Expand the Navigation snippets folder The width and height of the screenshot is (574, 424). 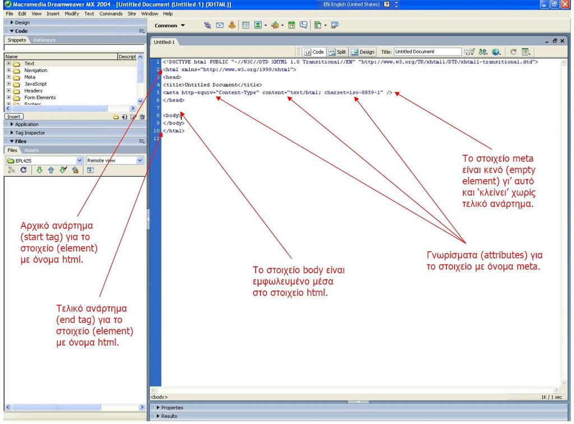pyautogui.click(x=9, y=70)
